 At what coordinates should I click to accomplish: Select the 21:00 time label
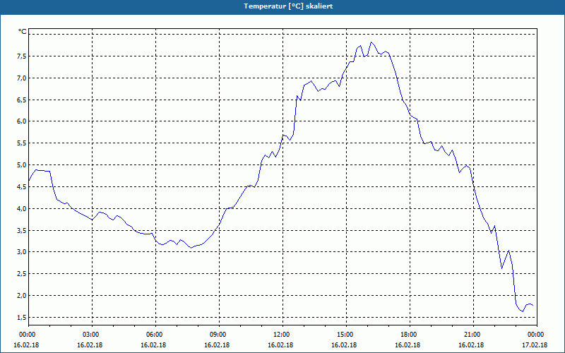(473, 335)
